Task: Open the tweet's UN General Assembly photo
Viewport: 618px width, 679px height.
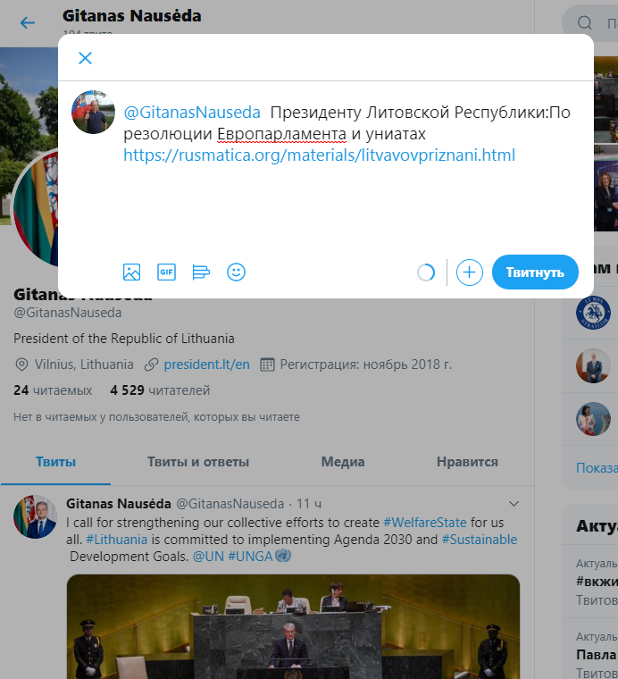Action: coord(294,626)
